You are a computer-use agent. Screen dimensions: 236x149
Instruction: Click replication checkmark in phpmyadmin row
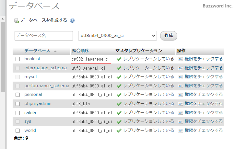(x=119, y=104)
